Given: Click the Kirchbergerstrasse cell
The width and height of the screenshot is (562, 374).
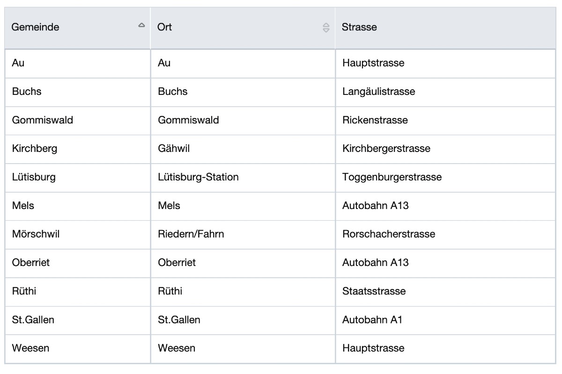Looking at the screenshot, I should [x=386, y=149].
